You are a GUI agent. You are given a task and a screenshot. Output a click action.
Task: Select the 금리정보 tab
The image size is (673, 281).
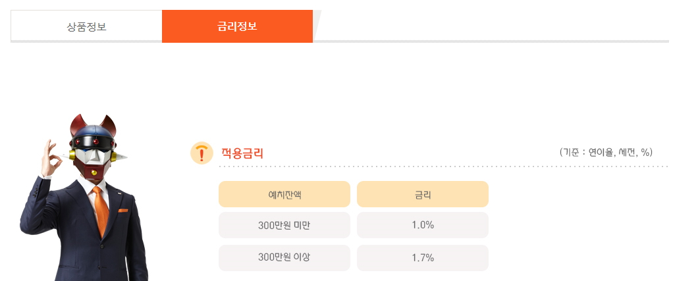click(237, 27)
